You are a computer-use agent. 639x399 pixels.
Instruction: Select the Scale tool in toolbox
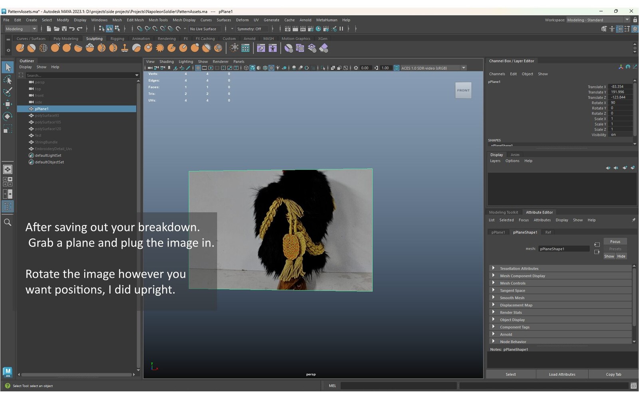[7, 129]
